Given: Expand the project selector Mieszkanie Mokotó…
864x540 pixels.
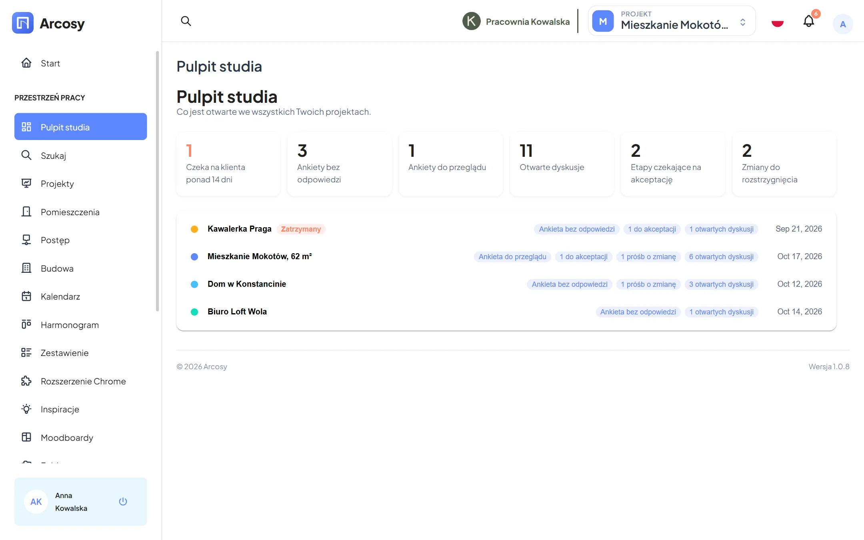Looking at the screenshot, I should pos(672,21).
